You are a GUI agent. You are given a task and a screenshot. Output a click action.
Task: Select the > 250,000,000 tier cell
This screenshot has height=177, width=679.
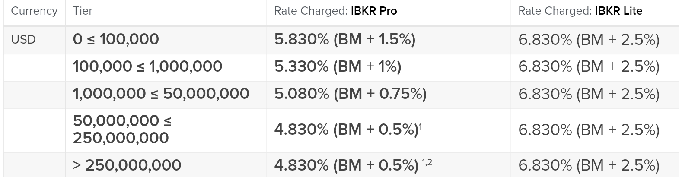[127, 165]
